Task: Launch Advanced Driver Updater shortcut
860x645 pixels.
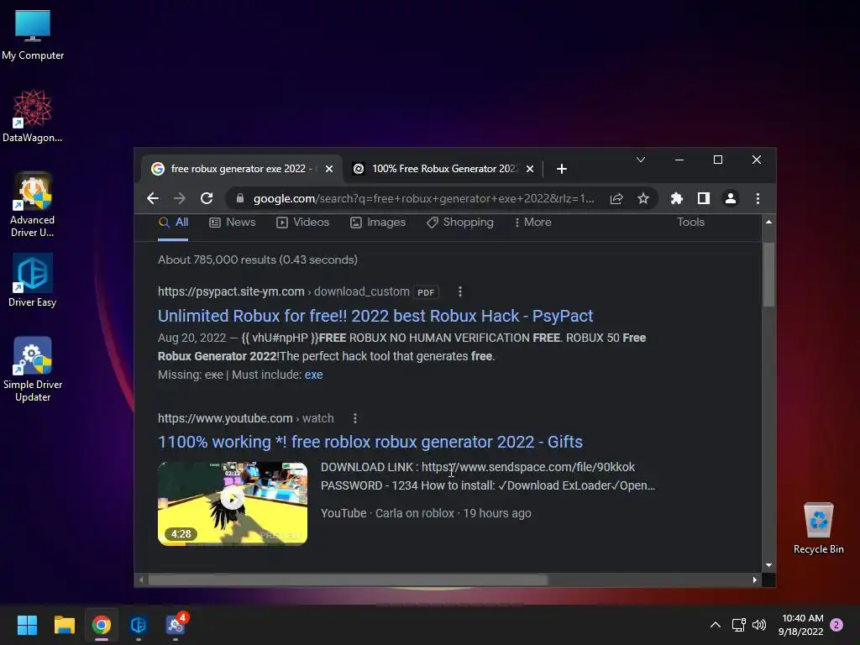Action: [x=33, y=205]
